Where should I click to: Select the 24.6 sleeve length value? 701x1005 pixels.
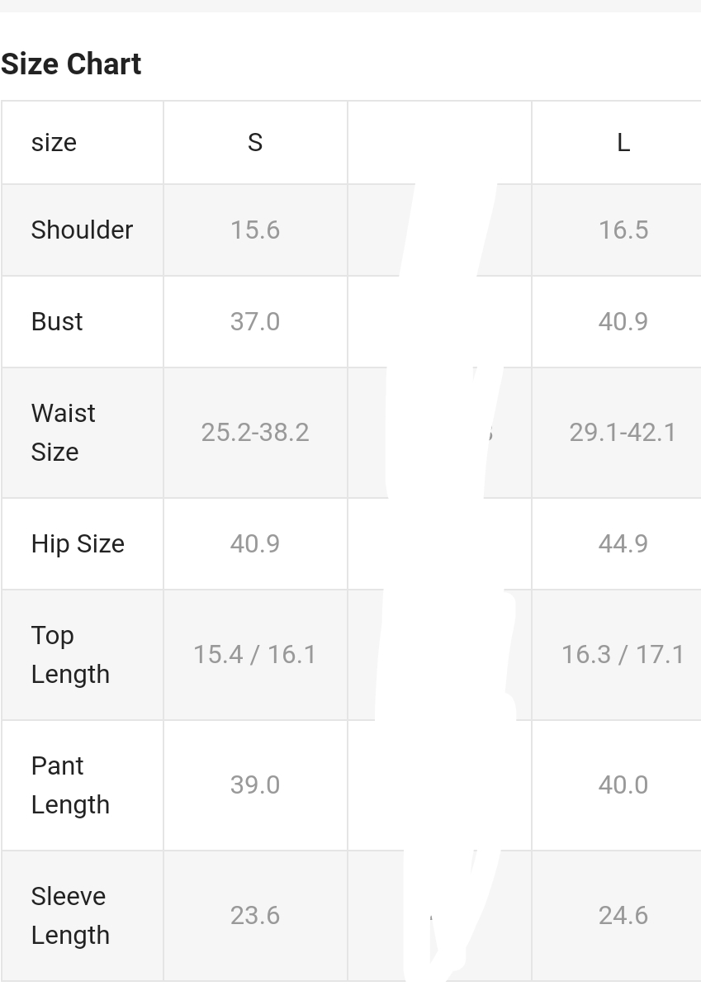(623, 915)
